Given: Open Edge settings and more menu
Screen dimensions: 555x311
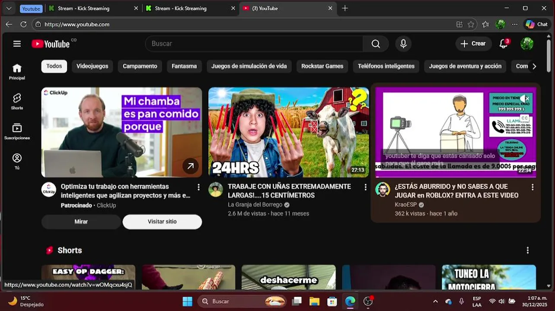Looking at the screenshot, I should click(514, 25).
